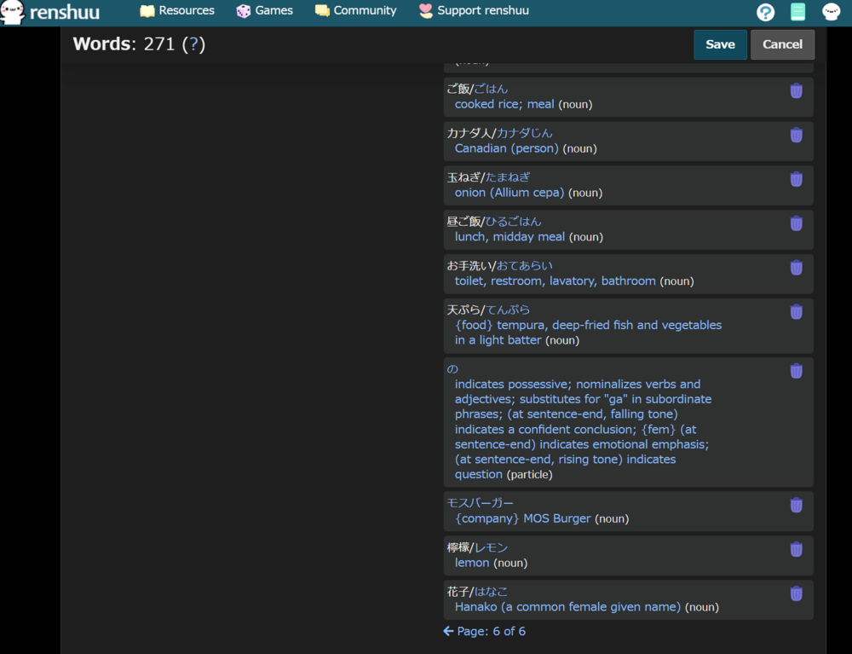Trash the お手洗い toilet word
The height and width of the screenshot is (654, 852).
coord(796,269)
